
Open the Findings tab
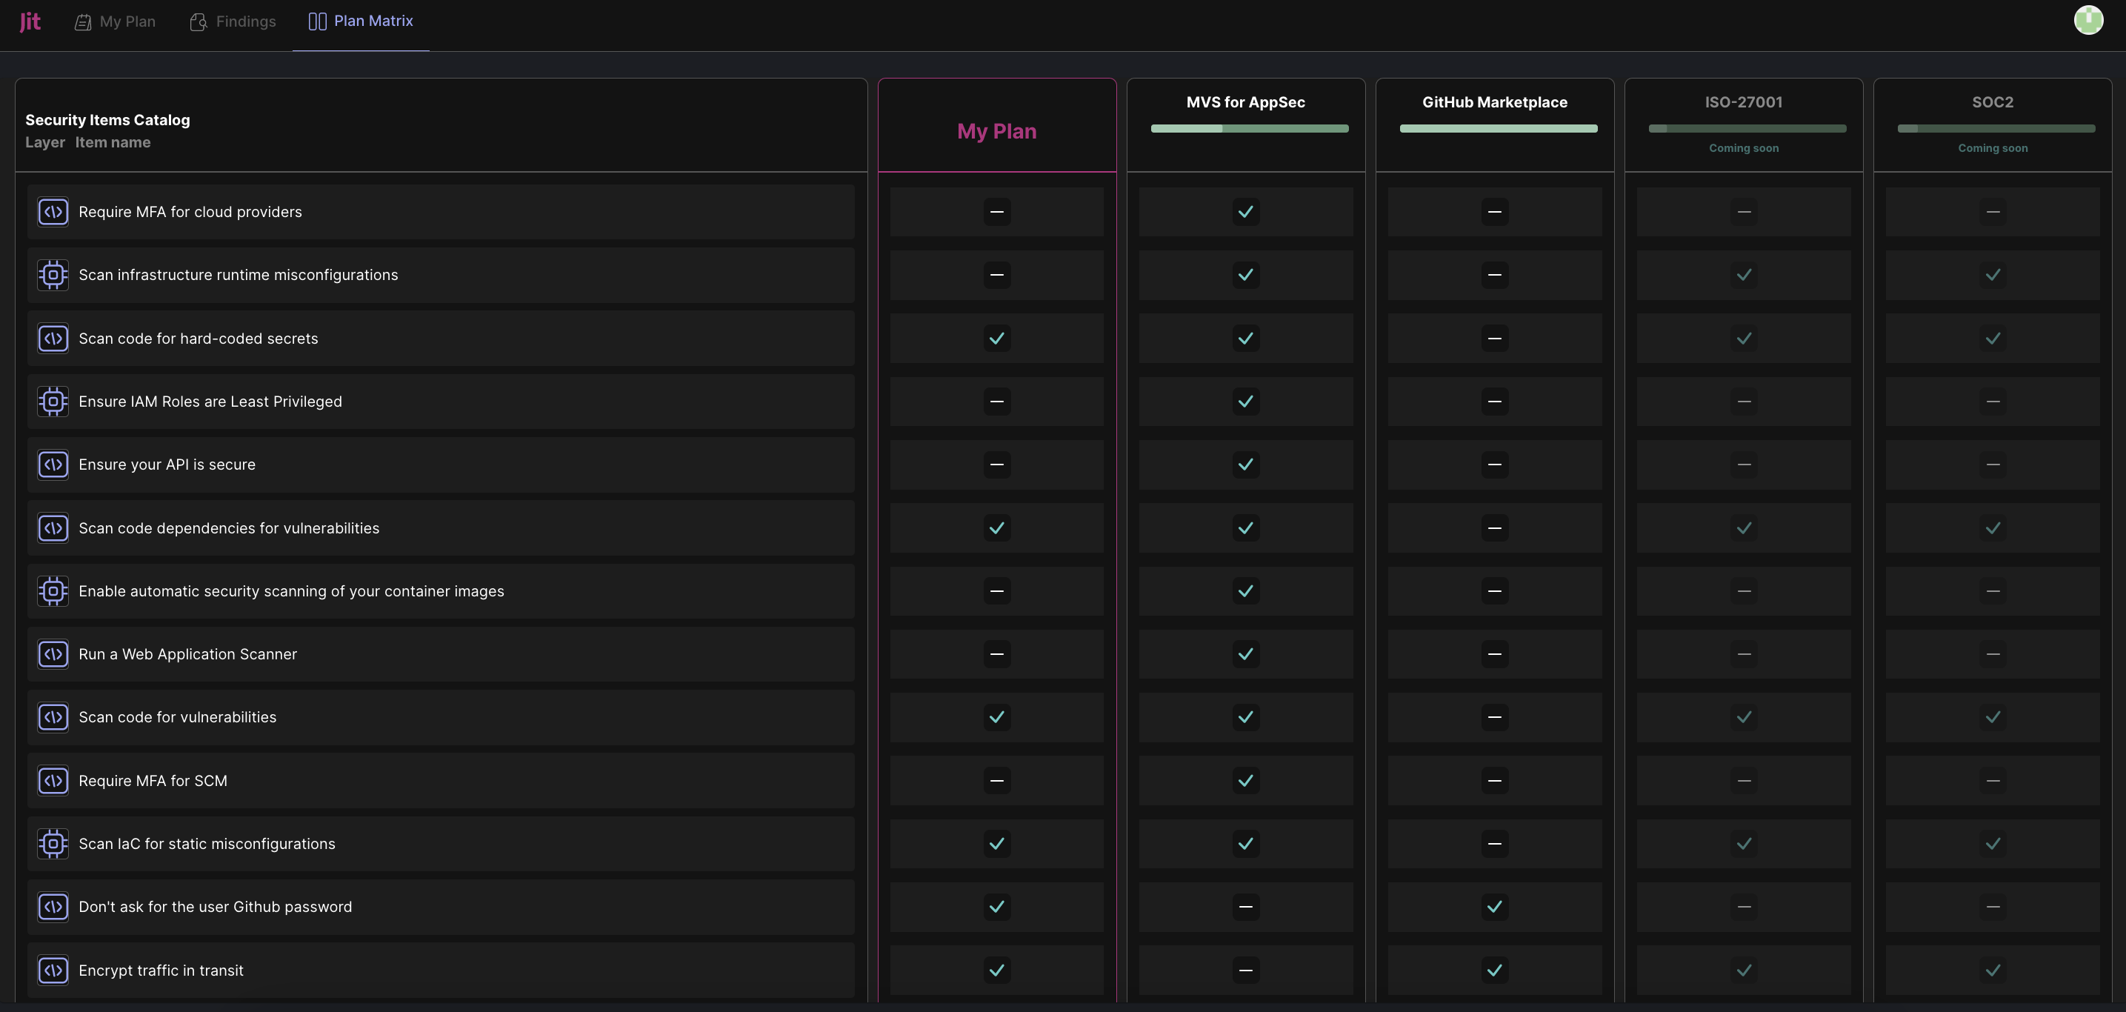click(233, 21)
